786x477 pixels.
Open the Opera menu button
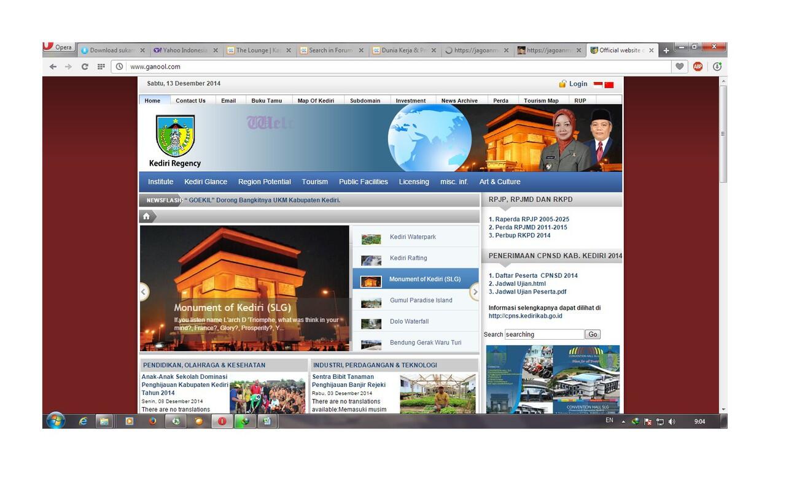point(58,47)
